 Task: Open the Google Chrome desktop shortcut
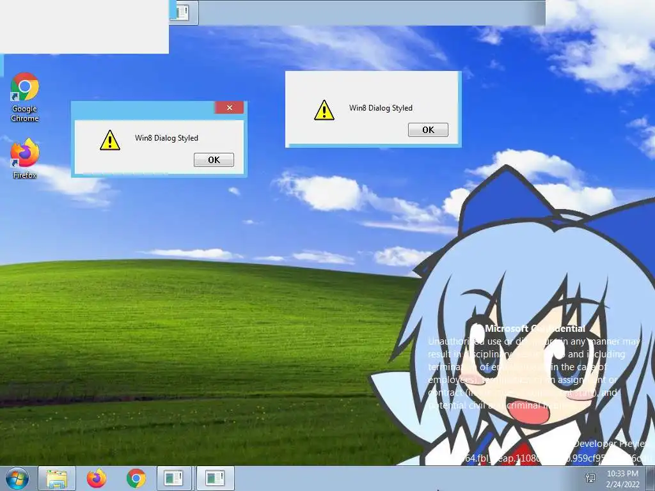coord(25,97)
